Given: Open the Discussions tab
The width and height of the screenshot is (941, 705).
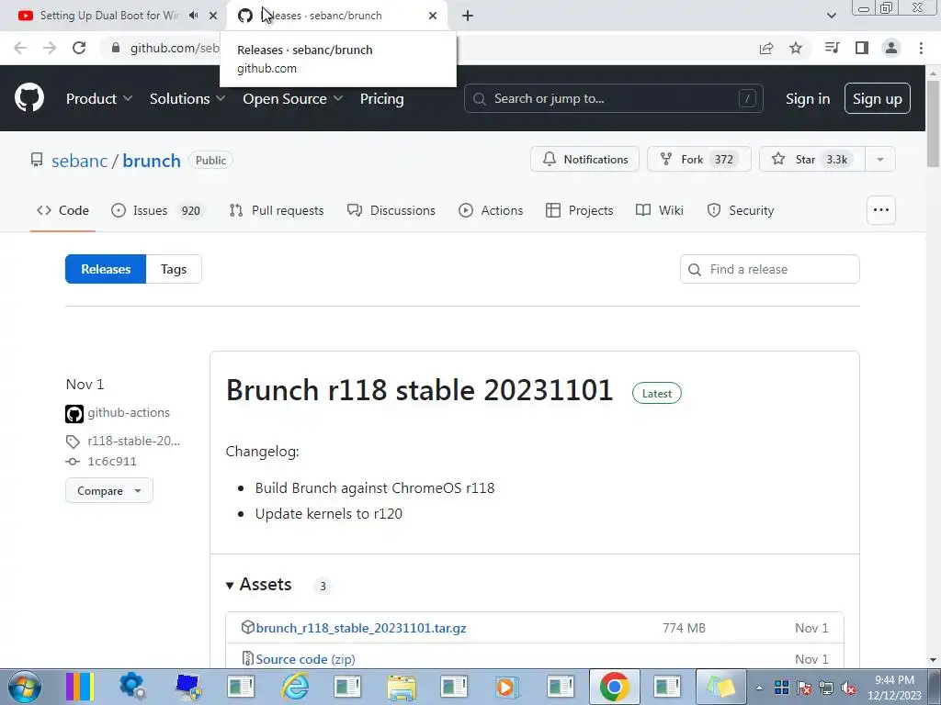Looking at the screenshot, I should (x=391, y=210).
